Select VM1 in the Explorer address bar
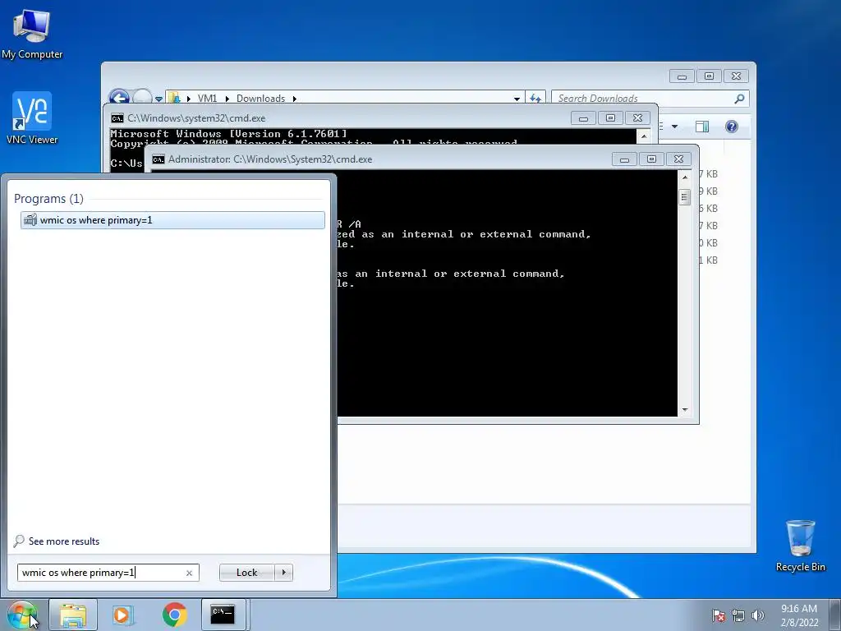The height and width of the screenshot is (631, 841). (x=207, y=99)
